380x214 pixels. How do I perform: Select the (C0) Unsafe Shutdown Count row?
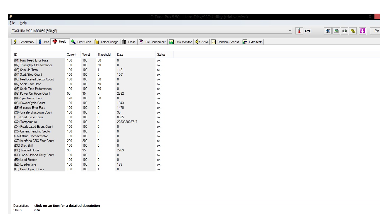(93, 112)
